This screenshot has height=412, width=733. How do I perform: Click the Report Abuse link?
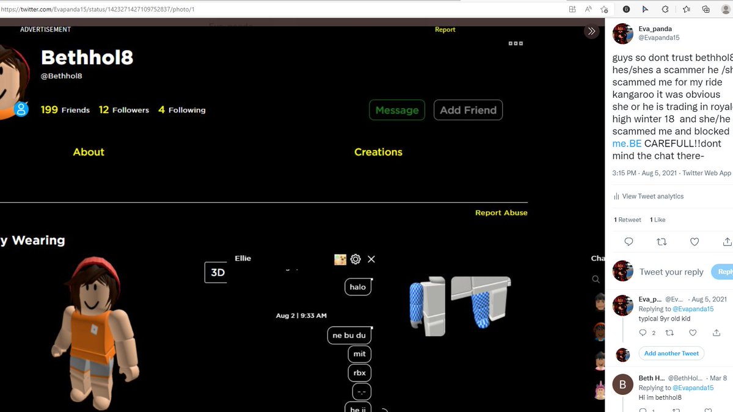coord(501,212)
